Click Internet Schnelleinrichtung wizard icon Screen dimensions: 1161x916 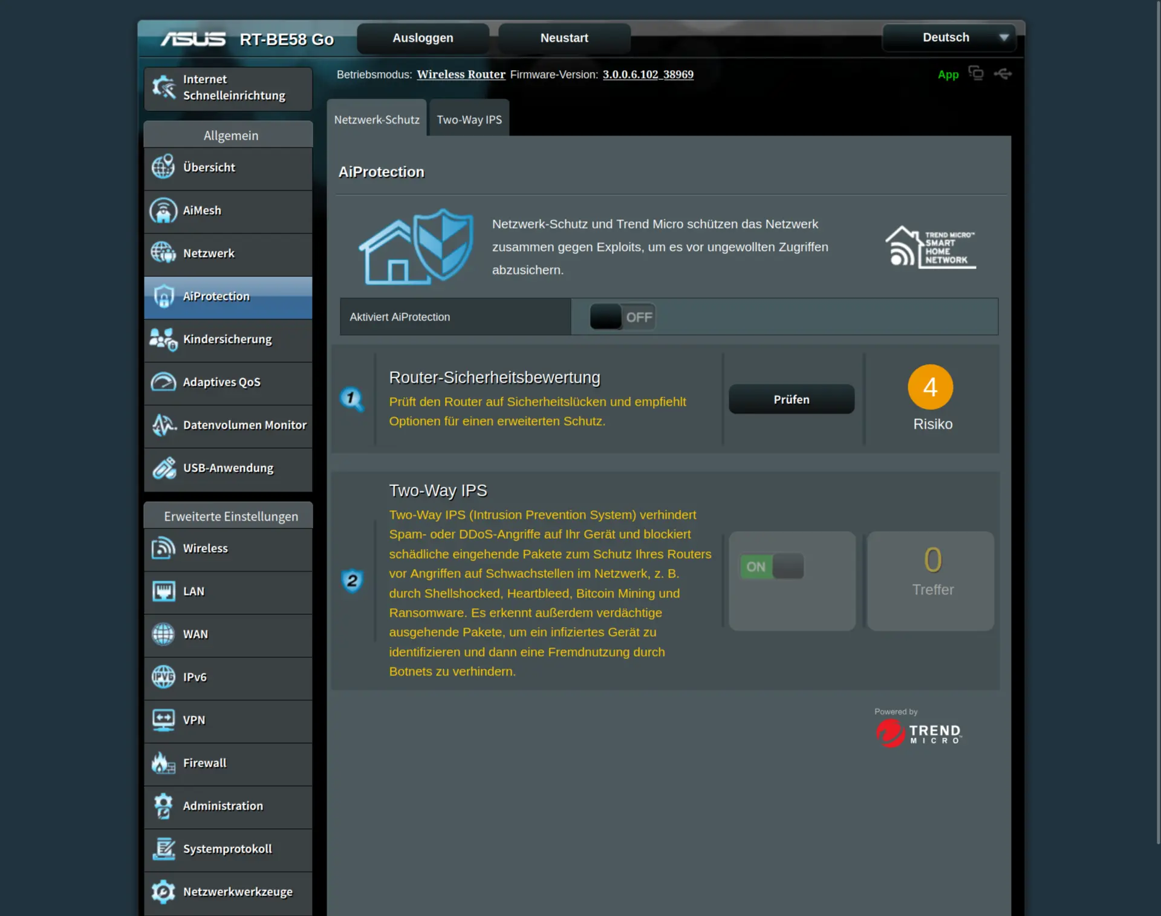tap(163, 88)
